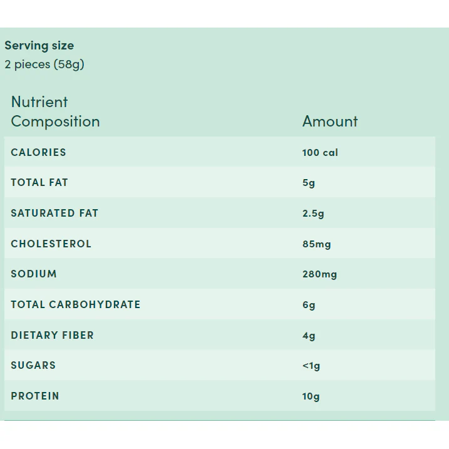Select the SATURATED FAT row label
This screenshot has height=449, width=449.
click(54, 213)
